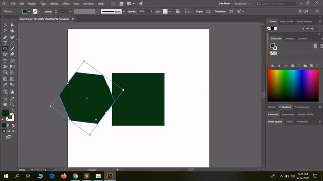Select the Pen tool
Viewport: 323px width, 181px height.
point(5,37)
